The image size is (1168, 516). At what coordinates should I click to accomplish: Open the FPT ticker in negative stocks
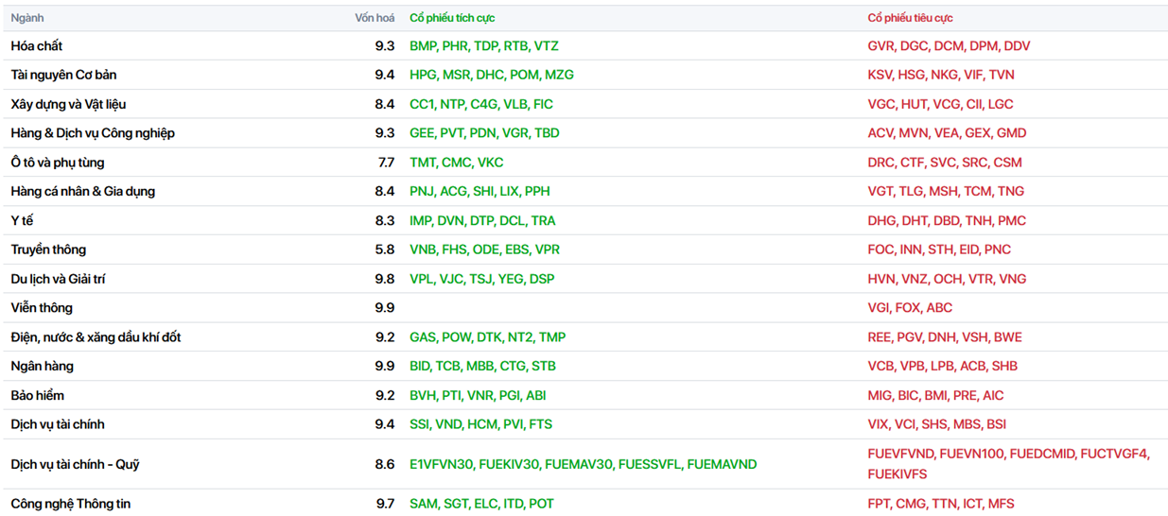(x=880, y=505)
